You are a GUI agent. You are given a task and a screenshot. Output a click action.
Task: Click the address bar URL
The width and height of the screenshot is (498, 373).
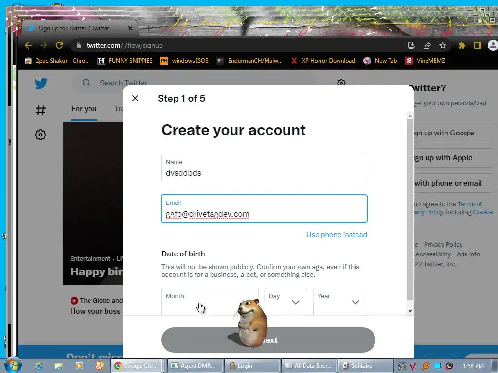pyautogui.click(x=124, y=45)
